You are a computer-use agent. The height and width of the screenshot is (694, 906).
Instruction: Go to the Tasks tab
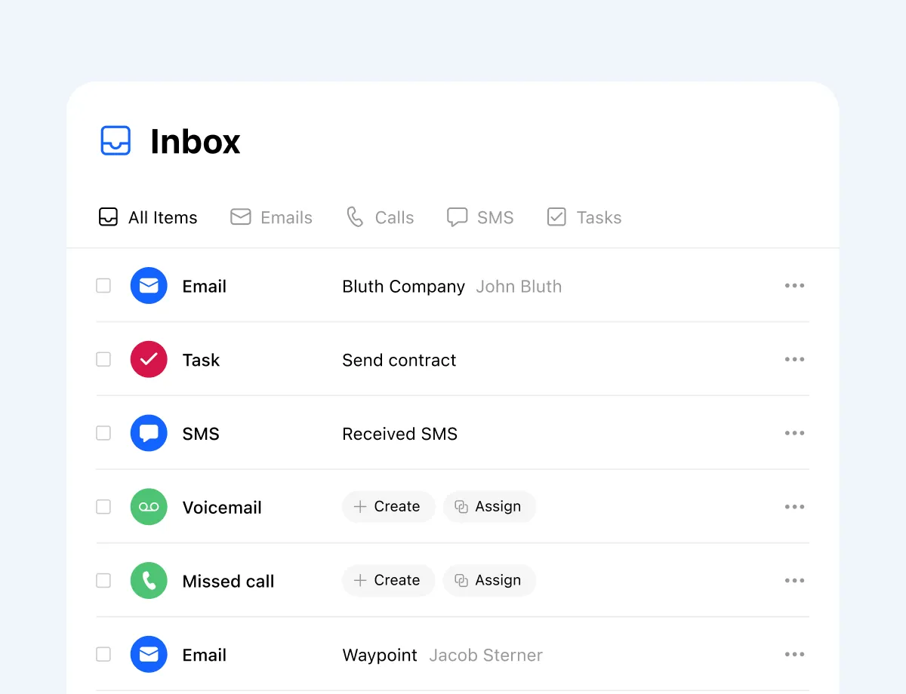pos(584,217)
